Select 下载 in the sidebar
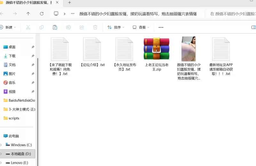Viewport: 256px width, 166px height. tap(12, 56)
